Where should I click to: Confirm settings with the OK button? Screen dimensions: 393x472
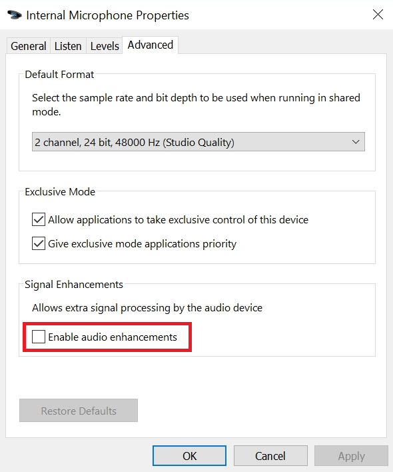(189, 456)
